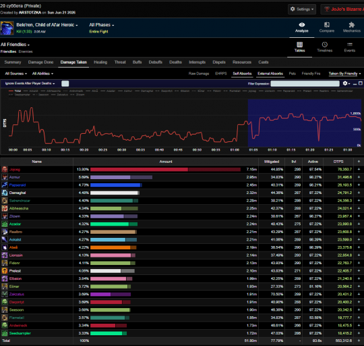Open the All Phases dropdown
Image resolution: width=364 pixels, height=346 pixels.
[x=102, y=25]
